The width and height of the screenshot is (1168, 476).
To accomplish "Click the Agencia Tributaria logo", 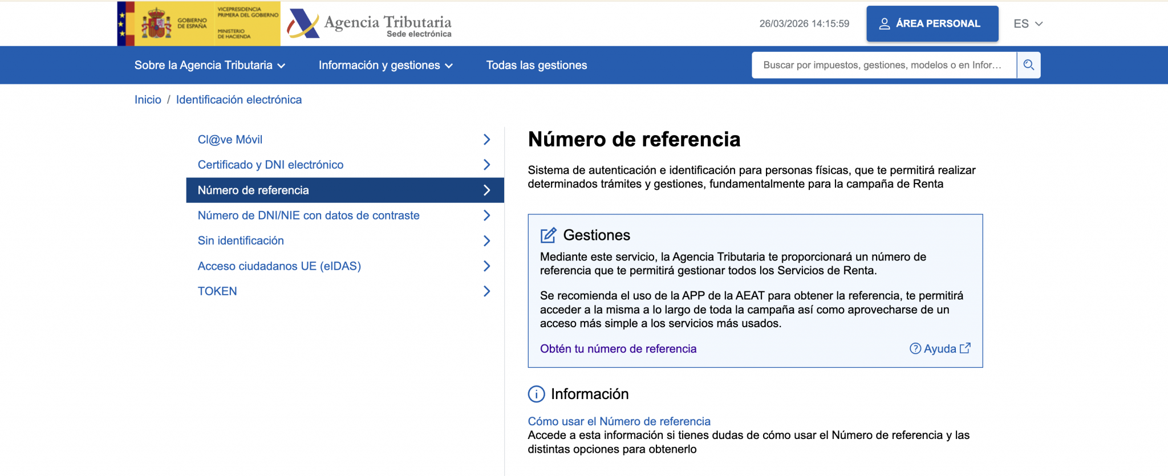I will tap(370, 24).
